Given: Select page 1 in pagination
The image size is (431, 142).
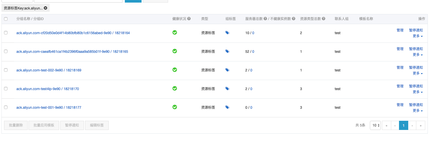Looking at the screenshot, I should [404, 125].
